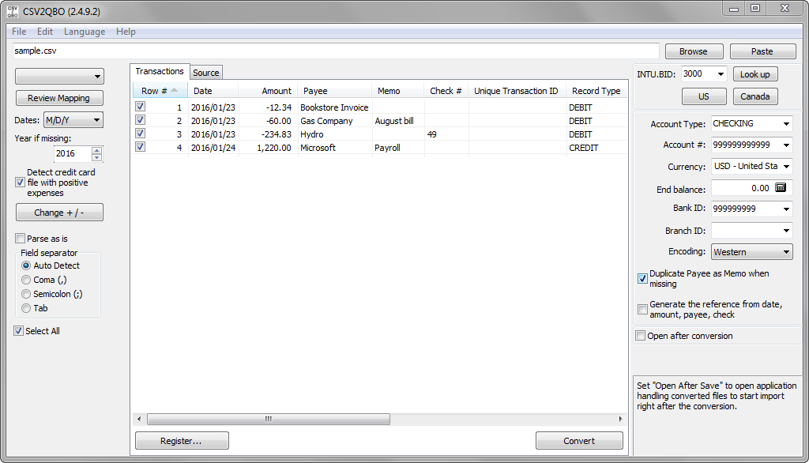The image size is (809, 463).
Task: Toggle the Select All checkbox
Action: point(19,331)
